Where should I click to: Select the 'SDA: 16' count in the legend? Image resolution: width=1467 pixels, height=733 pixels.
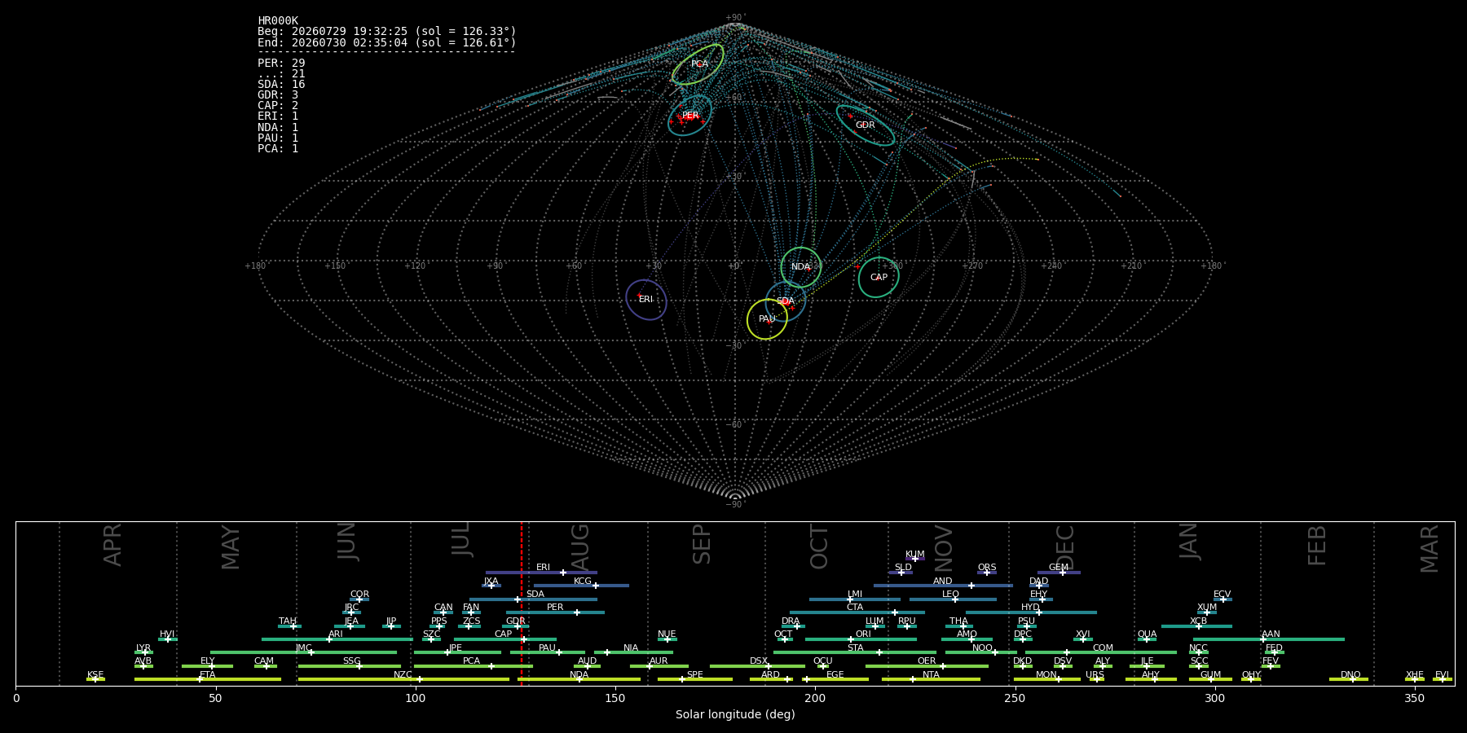point(281,85)
